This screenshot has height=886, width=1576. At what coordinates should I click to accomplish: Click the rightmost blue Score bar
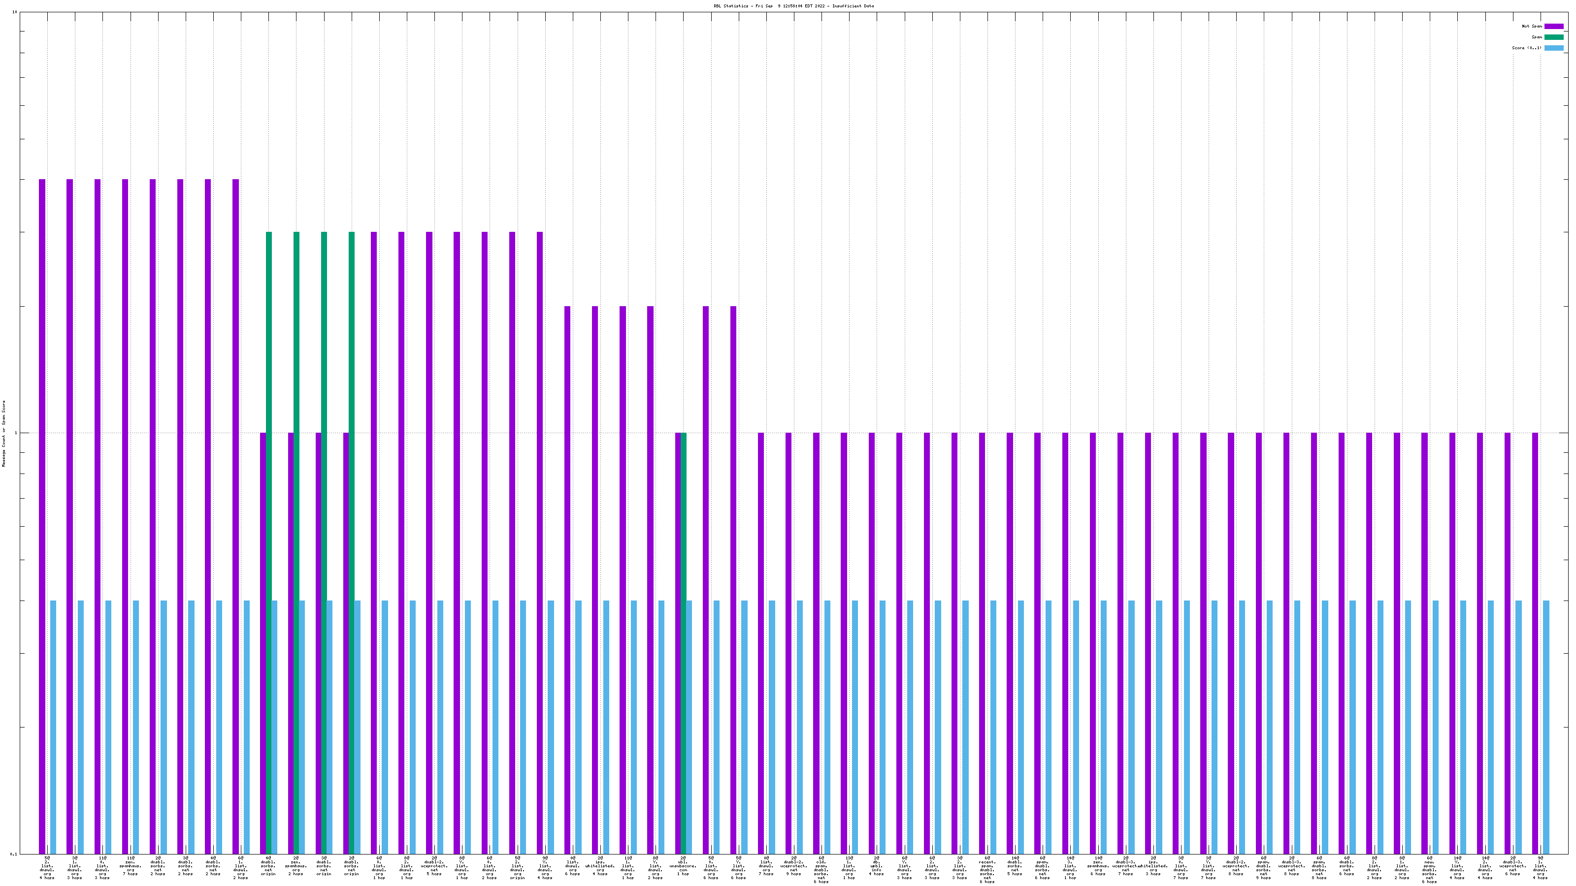coord(1546,727)
